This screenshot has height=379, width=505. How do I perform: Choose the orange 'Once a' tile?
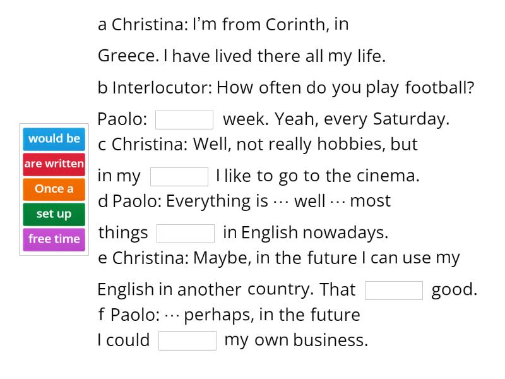coord(54,189)
